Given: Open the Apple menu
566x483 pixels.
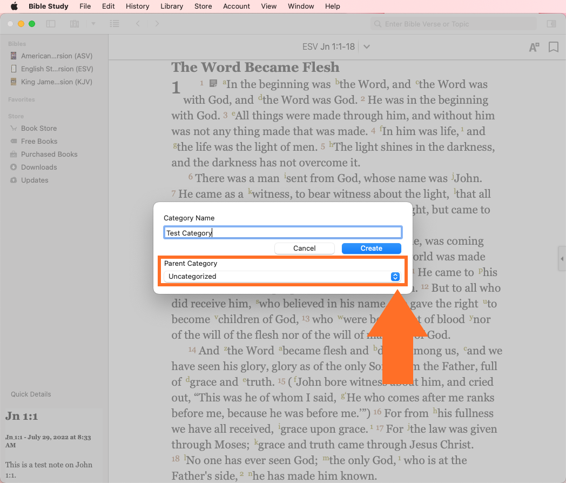Looking at the screenshot, I should (14, 6).
